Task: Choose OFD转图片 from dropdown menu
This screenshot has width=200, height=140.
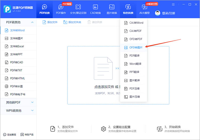Action: [x=134, y=47]
